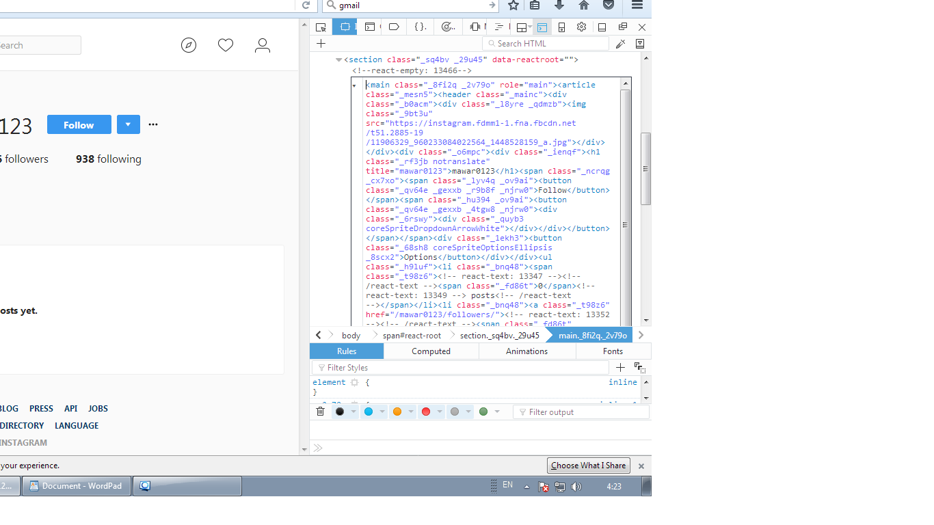This screenshot has height=525, width=934.
Task: Switch to the Animations tab
Action: click(x=526, y=351)
